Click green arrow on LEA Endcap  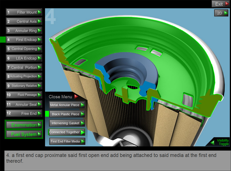pyautogui.click(x=39, y=58)
